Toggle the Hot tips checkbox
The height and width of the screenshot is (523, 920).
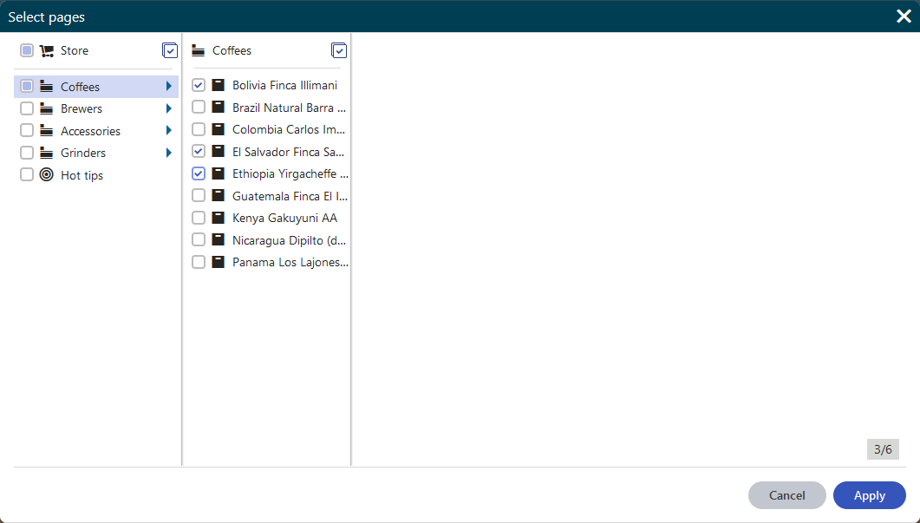26,175
